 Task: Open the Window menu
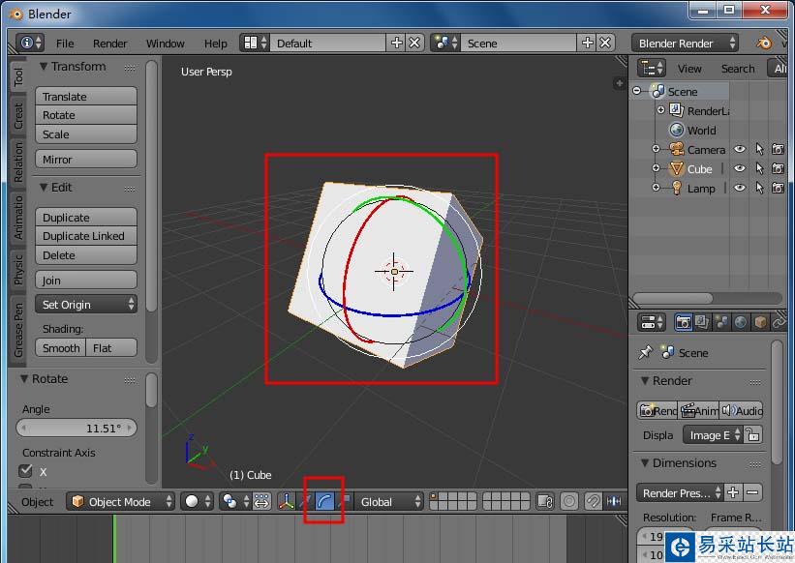tap(166, 43)
